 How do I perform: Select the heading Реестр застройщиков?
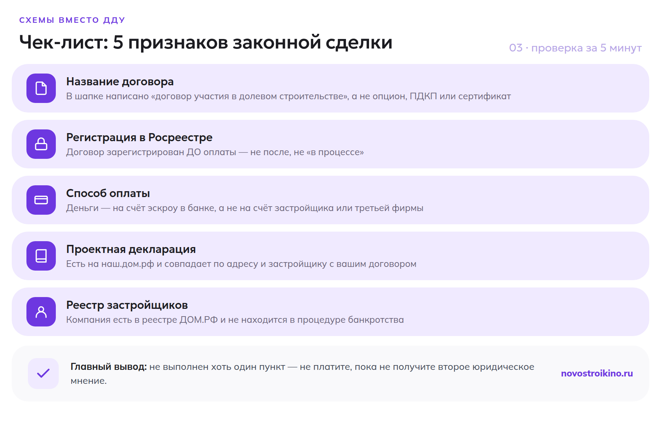click(127, 305)
